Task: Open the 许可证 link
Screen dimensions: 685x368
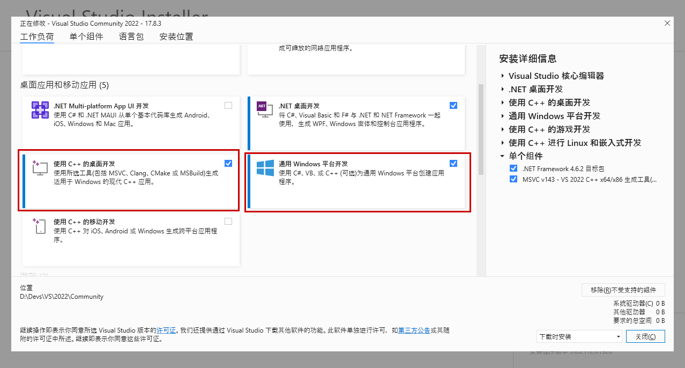Action: point(166,330)
